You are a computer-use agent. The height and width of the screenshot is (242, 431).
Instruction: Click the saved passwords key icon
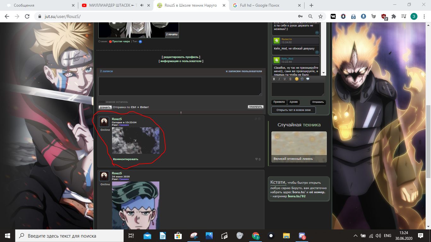(300, 16)
